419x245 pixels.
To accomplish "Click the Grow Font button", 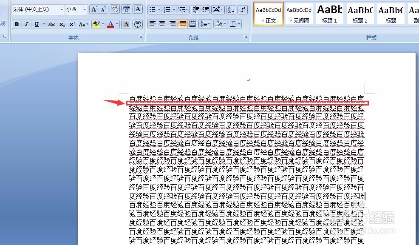I will pos(94,10).
